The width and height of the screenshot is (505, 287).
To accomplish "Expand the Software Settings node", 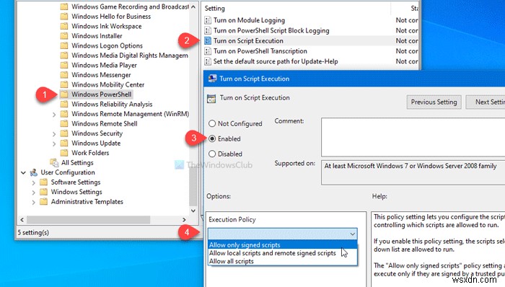I will coord(33,182).
